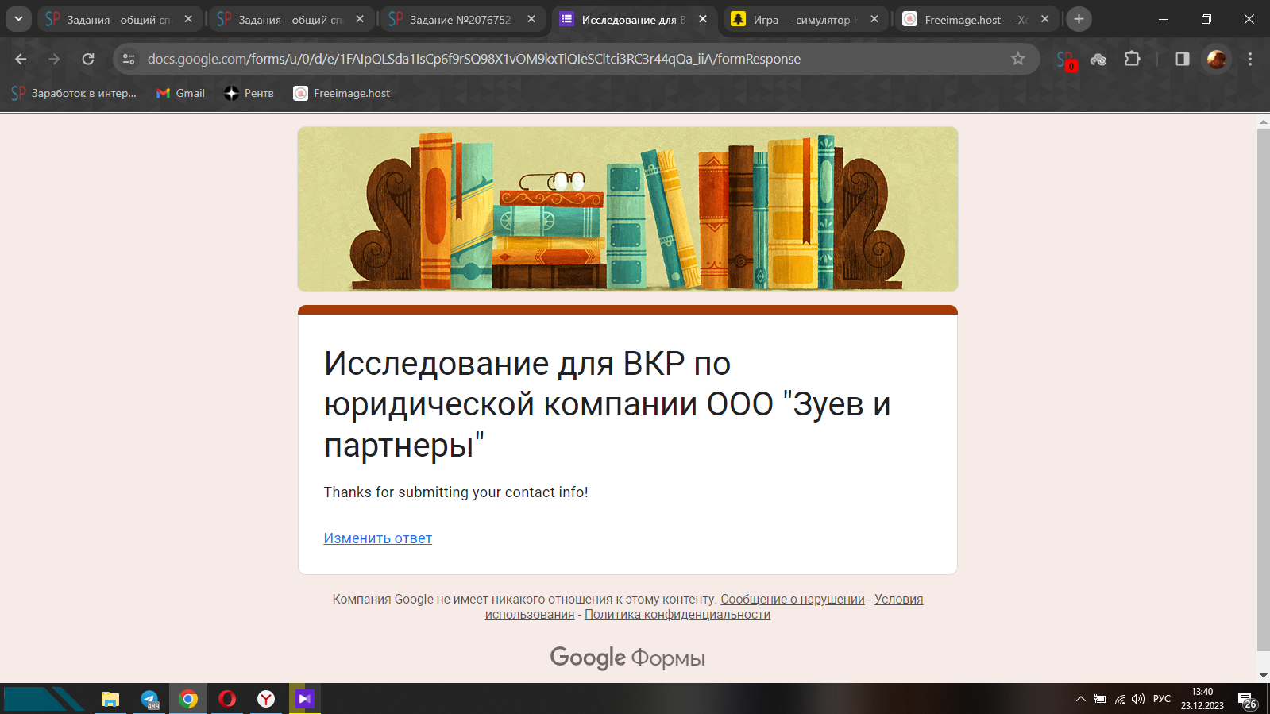Open the Gmail bookmark

click(x=181, y=93)
